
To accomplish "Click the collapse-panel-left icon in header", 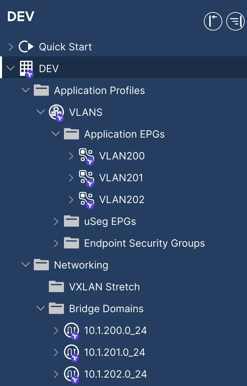I will pyautogui.click(x=213, y=21).
